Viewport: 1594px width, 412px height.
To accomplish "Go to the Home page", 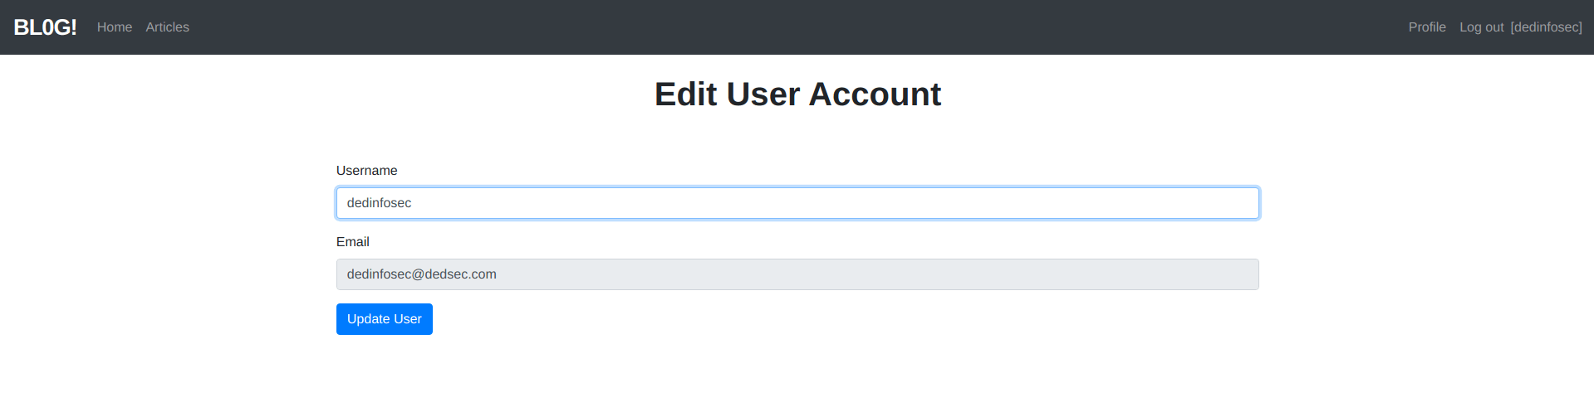I will 115,27.
